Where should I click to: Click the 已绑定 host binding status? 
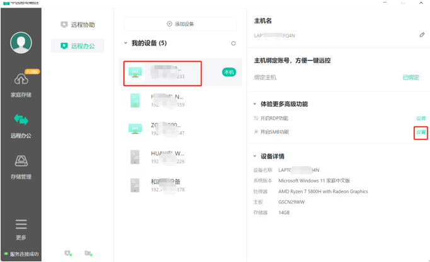coord(410,77)
